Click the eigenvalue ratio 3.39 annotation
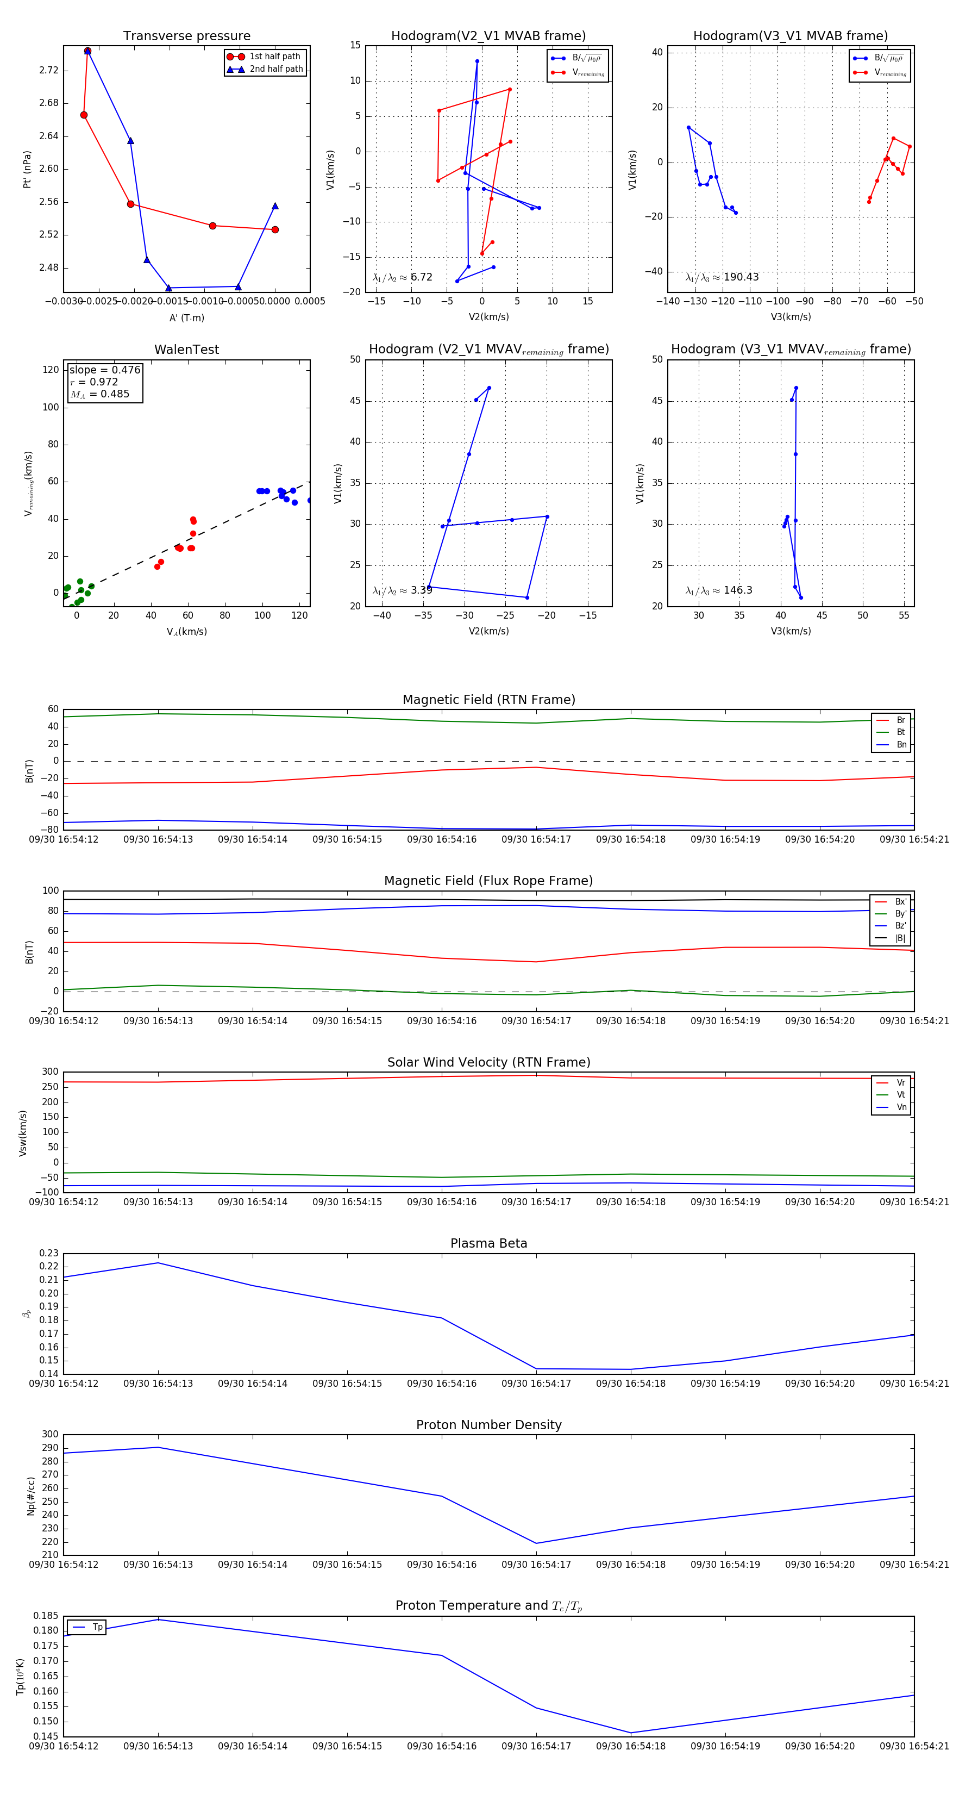This screenshot has width=978, height=1794. click(x=402, y=590)
